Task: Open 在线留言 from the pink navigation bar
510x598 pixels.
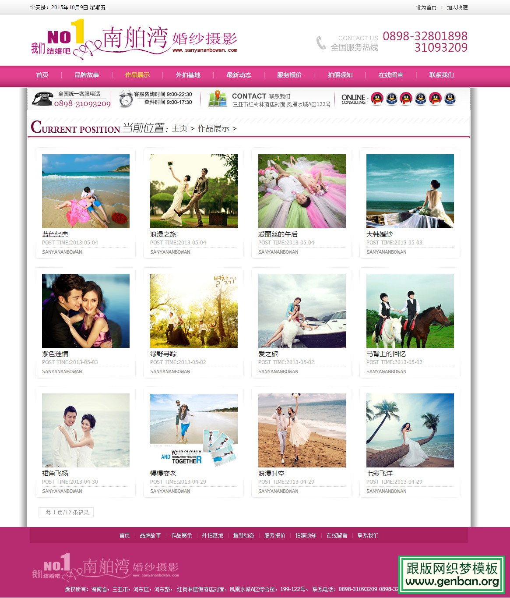Action: [x=390, y=75]
